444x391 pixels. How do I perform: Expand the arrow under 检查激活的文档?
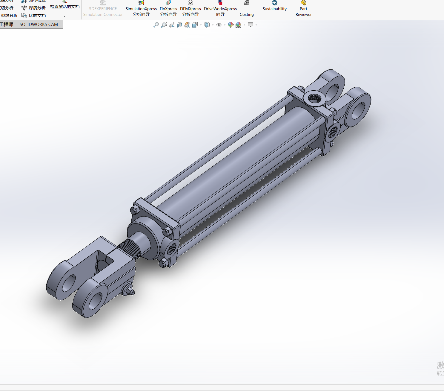[x=64, y=16]
